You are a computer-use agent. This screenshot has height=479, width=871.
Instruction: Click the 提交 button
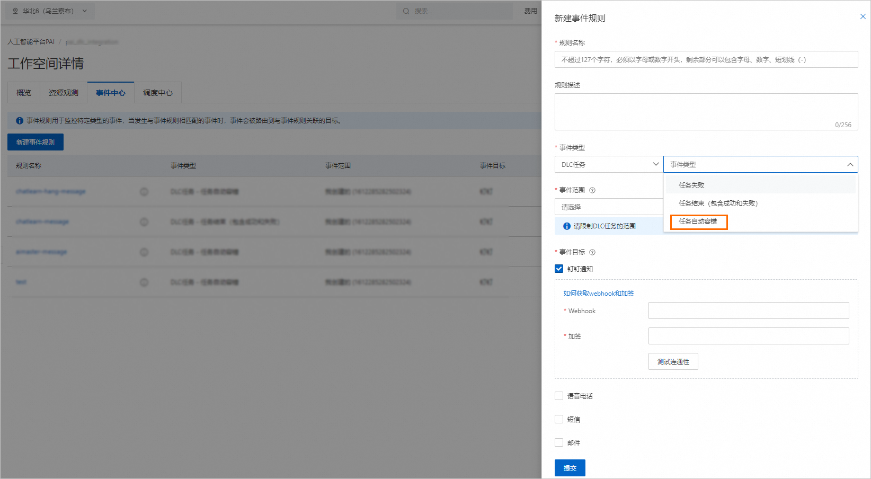[x=570, y=468]
